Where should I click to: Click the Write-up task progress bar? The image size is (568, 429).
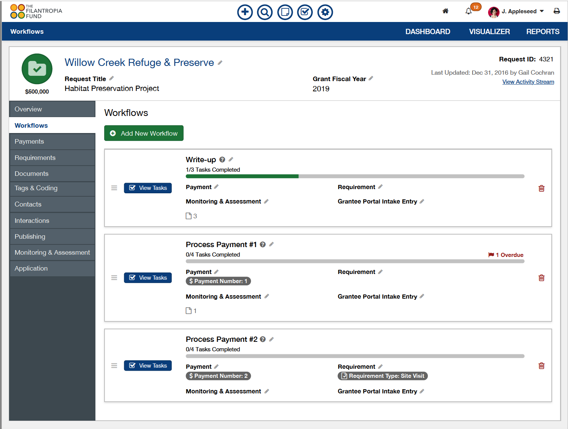[354, 176]
